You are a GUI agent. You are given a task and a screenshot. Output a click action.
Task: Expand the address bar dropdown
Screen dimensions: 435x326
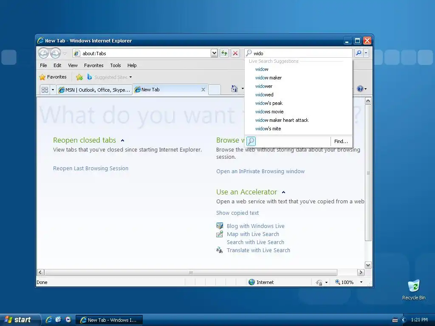click(214, 53)
